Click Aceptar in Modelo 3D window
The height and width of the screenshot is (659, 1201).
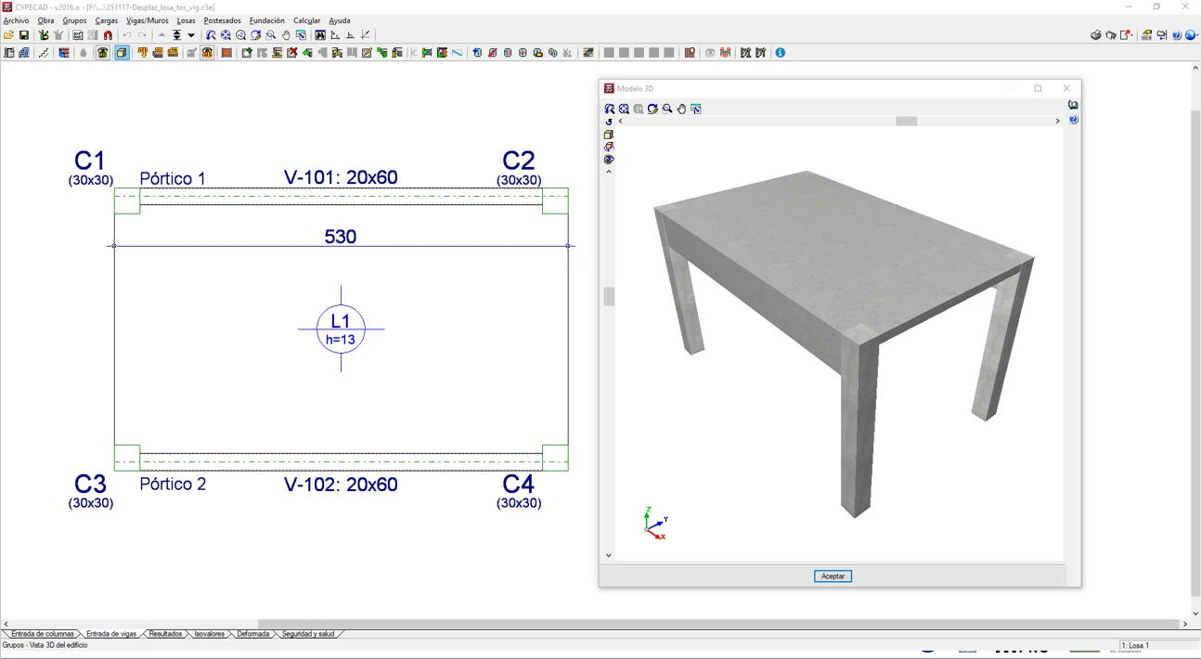(x=833, y=576)
